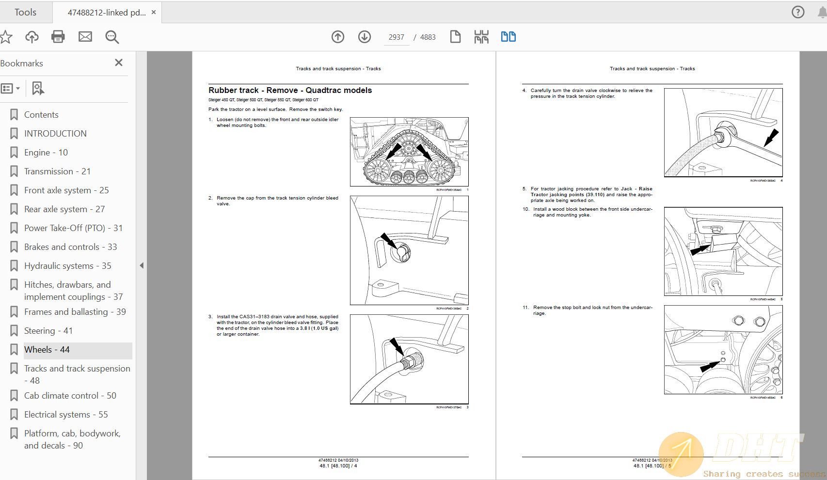Viewport: 827px width, 480px height.
Task: Click the bookmark icon beside Steering - 41
Action: 14,331
